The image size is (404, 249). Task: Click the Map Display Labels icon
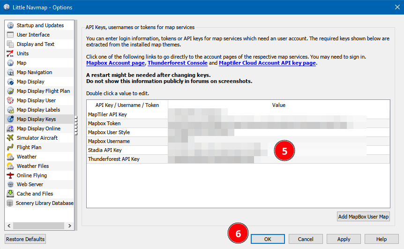(10, 110)
